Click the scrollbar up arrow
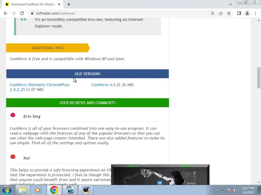The image size is (261, 195). point(259,20)
